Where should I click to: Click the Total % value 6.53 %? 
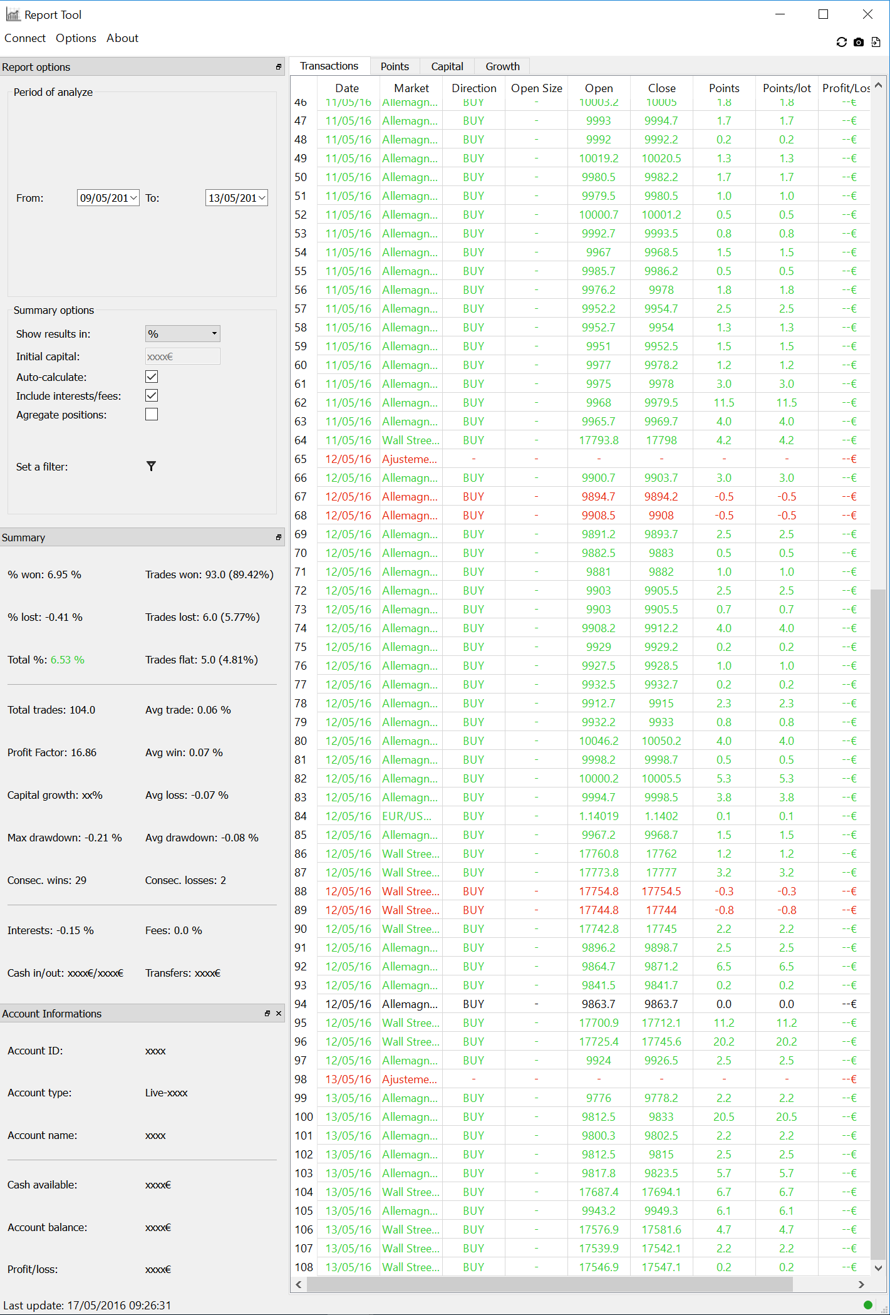[x=68, y=660]
